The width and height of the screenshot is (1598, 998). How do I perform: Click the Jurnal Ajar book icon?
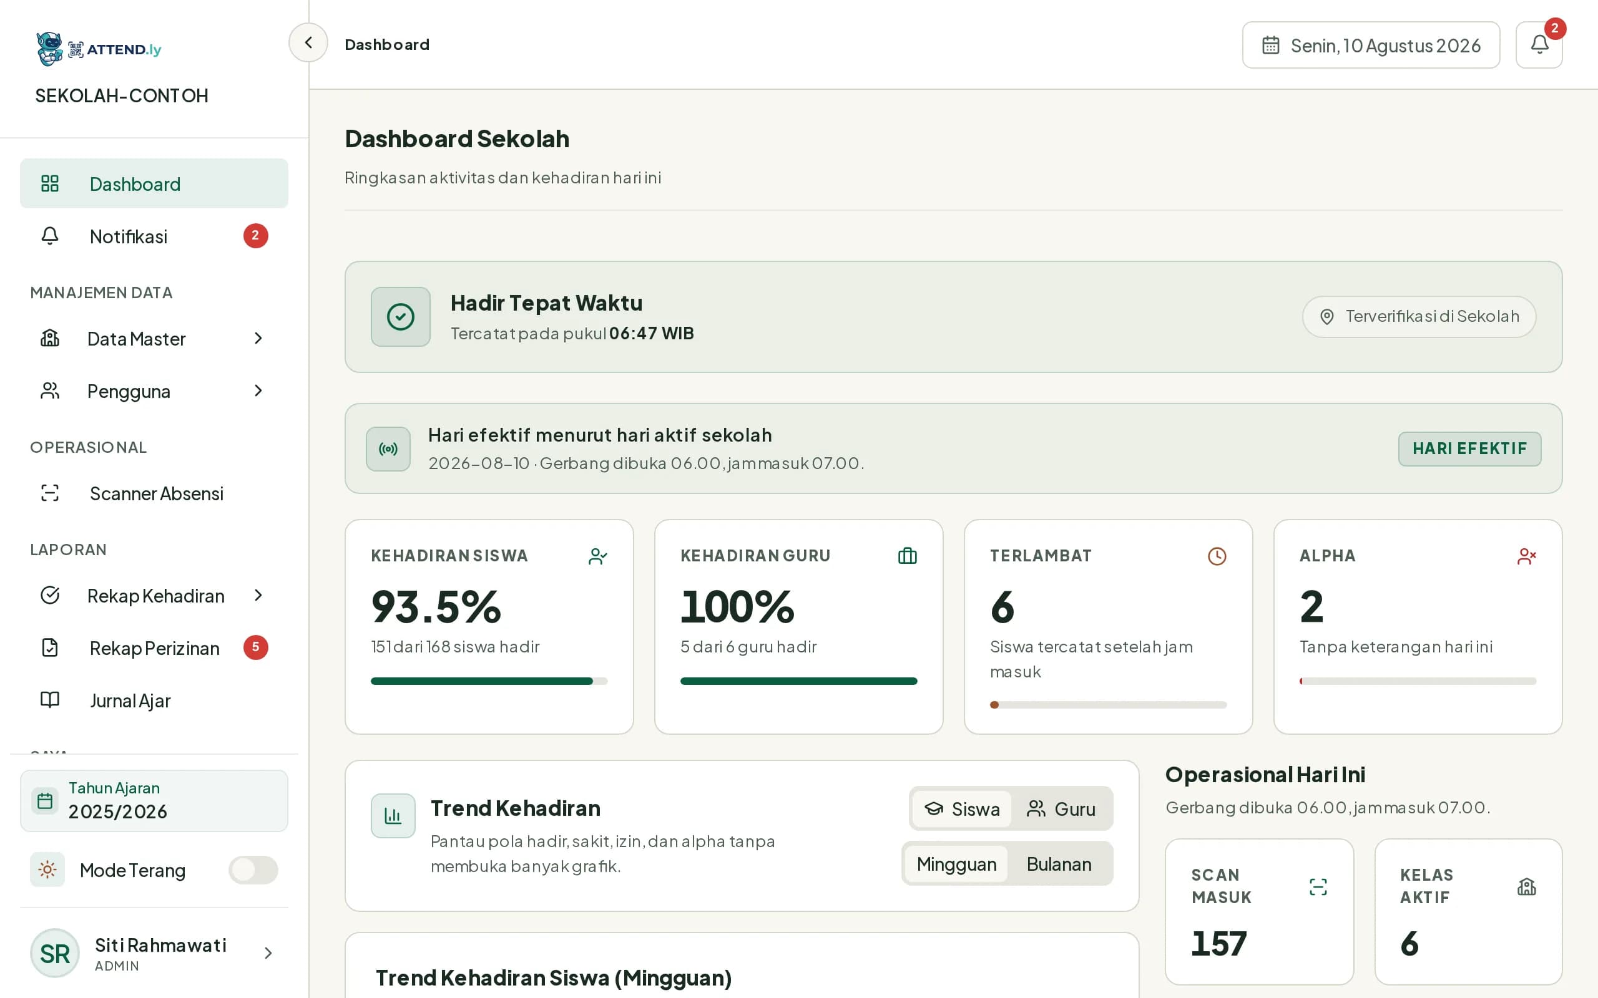[50, 700]
